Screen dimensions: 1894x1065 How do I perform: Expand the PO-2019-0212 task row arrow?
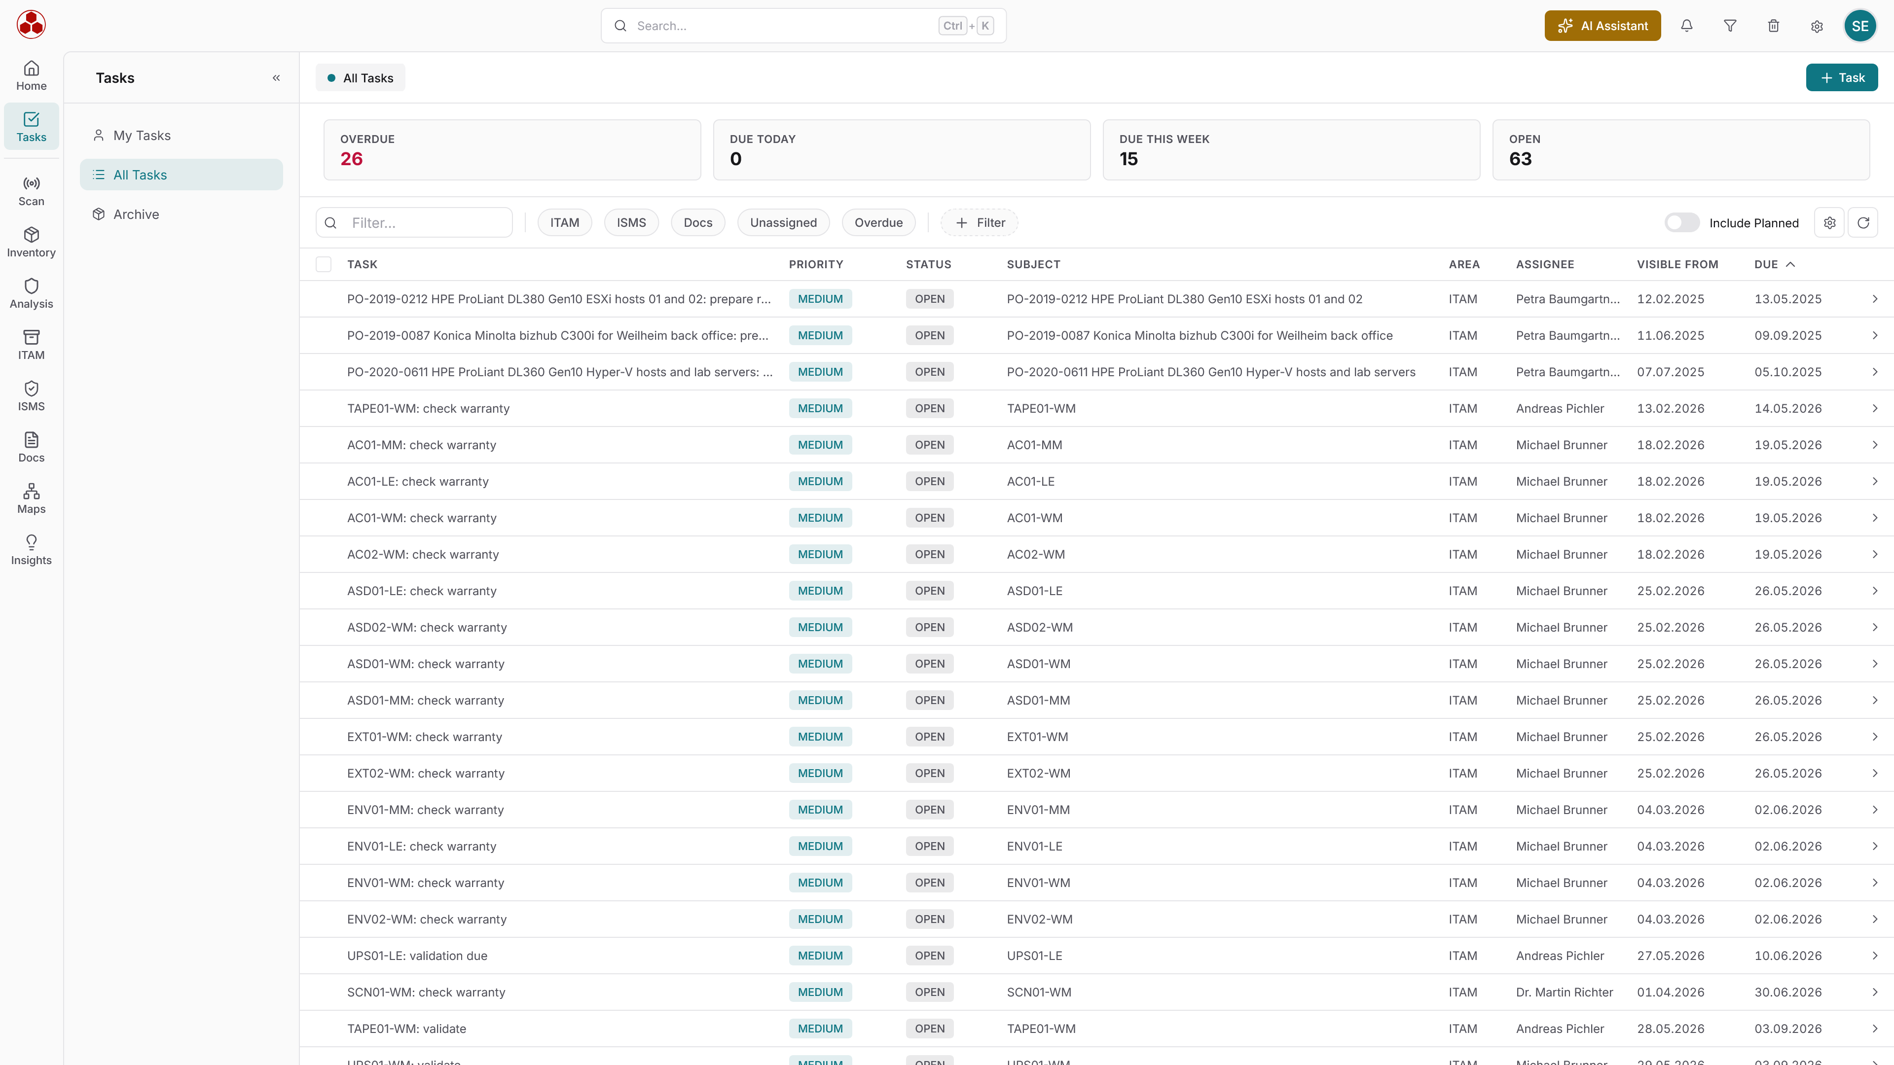[x=1875, y=299]
